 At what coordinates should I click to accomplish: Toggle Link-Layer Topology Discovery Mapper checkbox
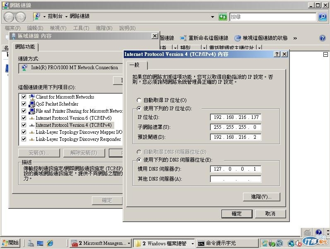pyautogui.click(x=24, y=132)
